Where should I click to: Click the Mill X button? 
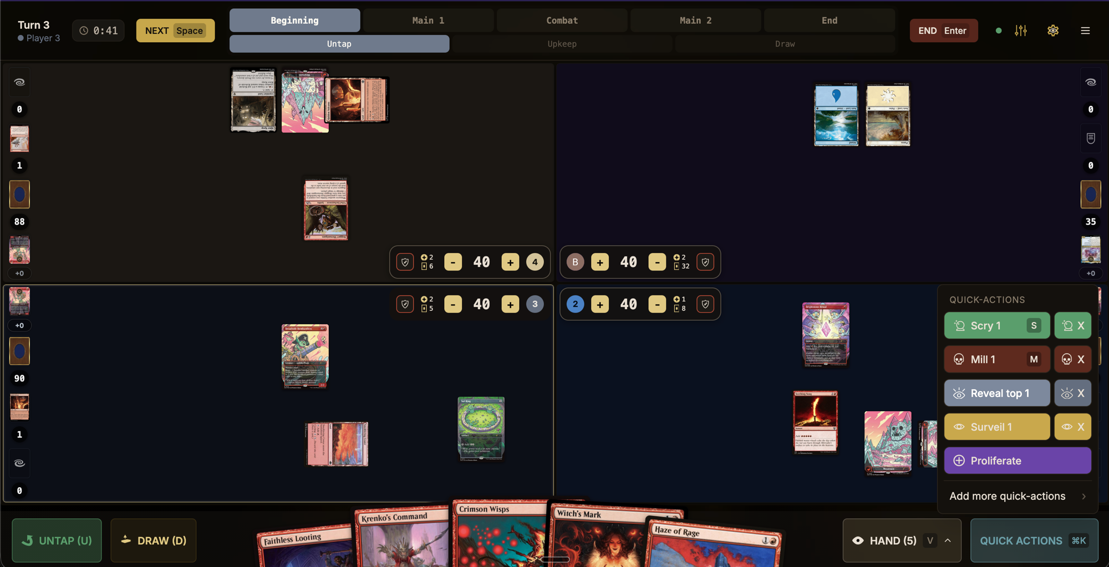click(1073, 359)
